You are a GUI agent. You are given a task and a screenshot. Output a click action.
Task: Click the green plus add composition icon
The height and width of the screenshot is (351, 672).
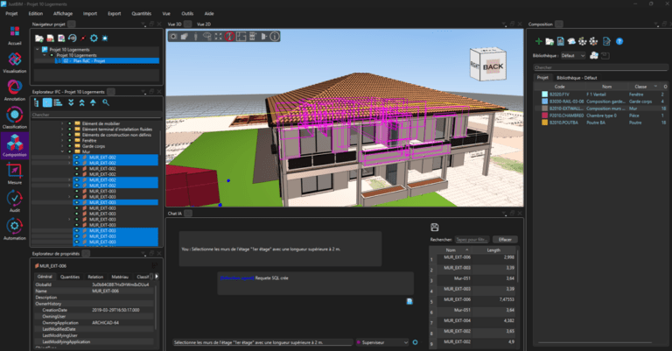click(x=538, y=40)
